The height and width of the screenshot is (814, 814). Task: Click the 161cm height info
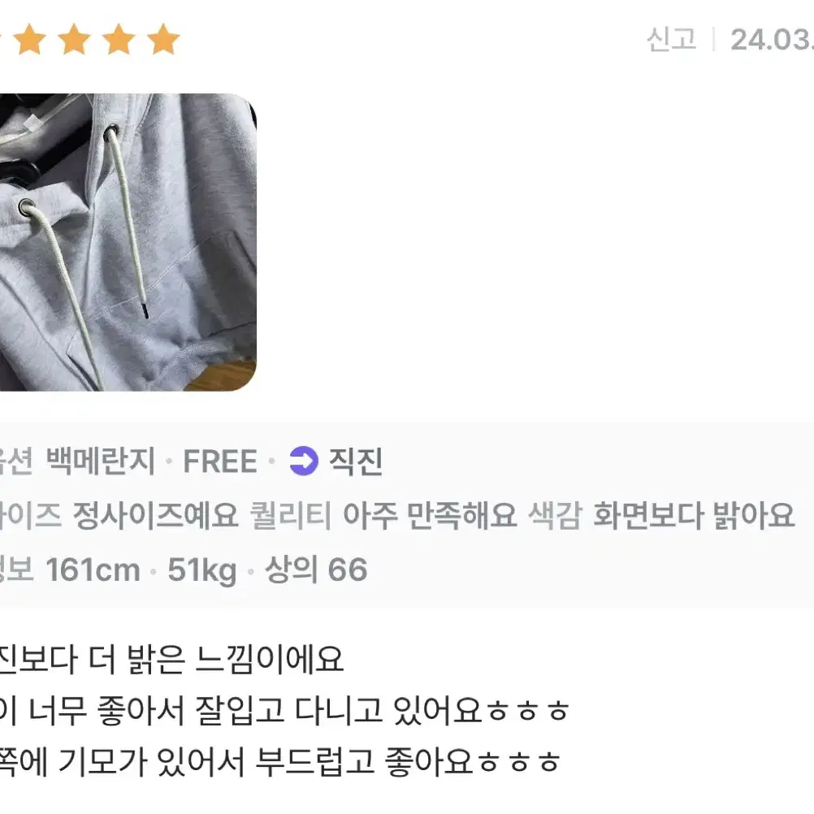point(93,569)
